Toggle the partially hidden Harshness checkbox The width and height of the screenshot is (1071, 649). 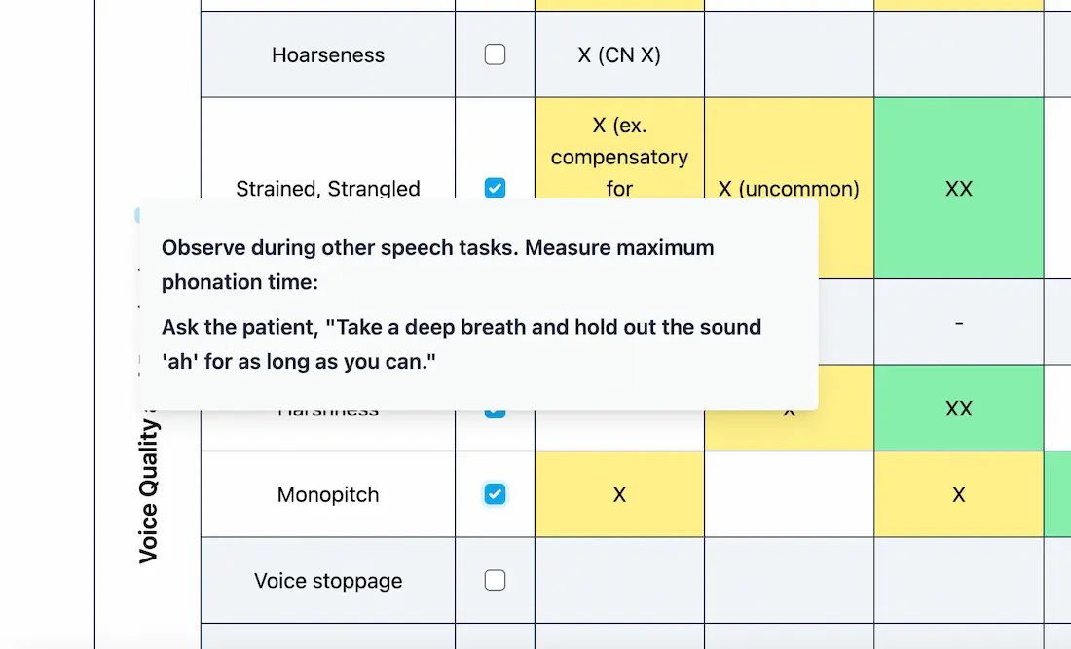[495, 414]
